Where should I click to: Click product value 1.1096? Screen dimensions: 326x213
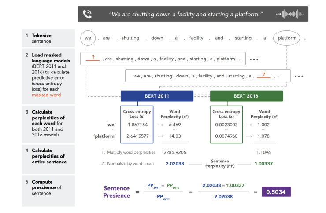pyautogui.click(x=263, y=152)
